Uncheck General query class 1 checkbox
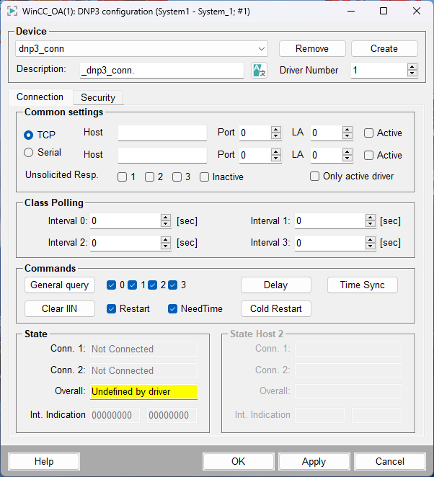 (133, 285)
